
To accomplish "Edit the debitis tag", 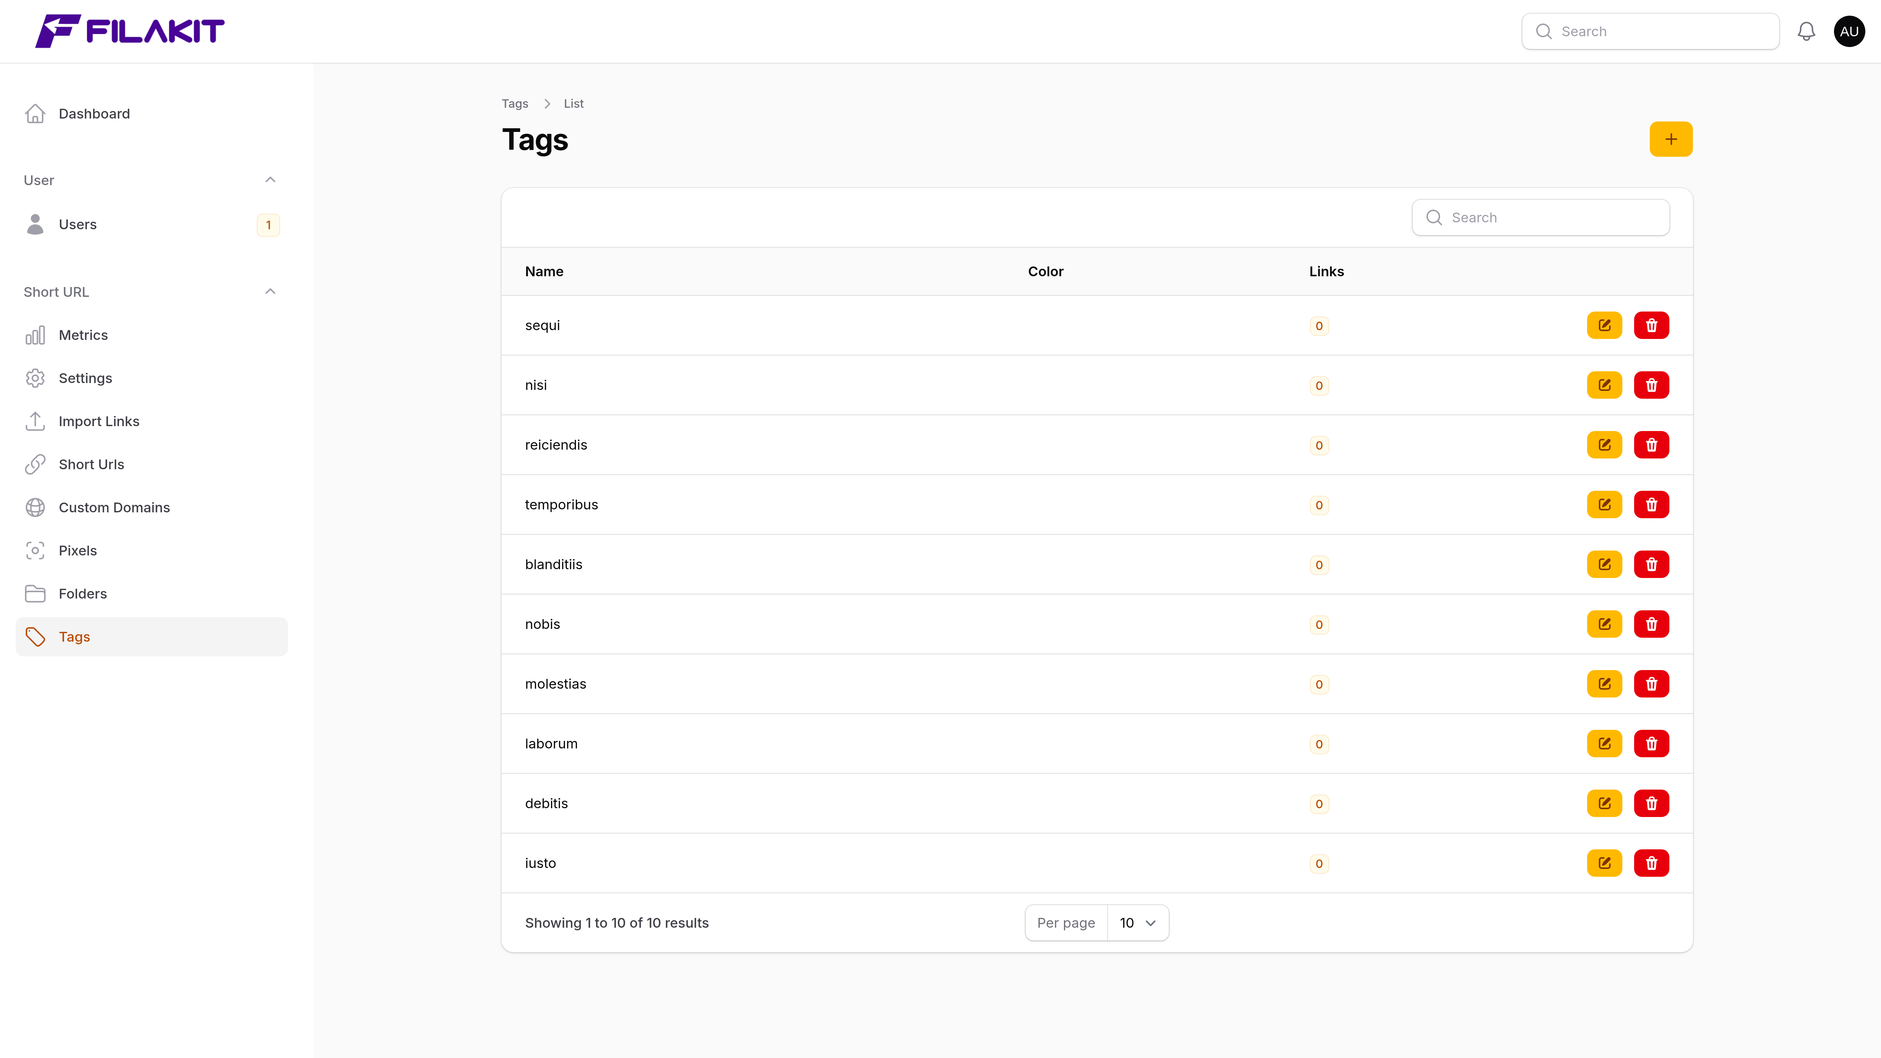I will (x=1604, y=804).
